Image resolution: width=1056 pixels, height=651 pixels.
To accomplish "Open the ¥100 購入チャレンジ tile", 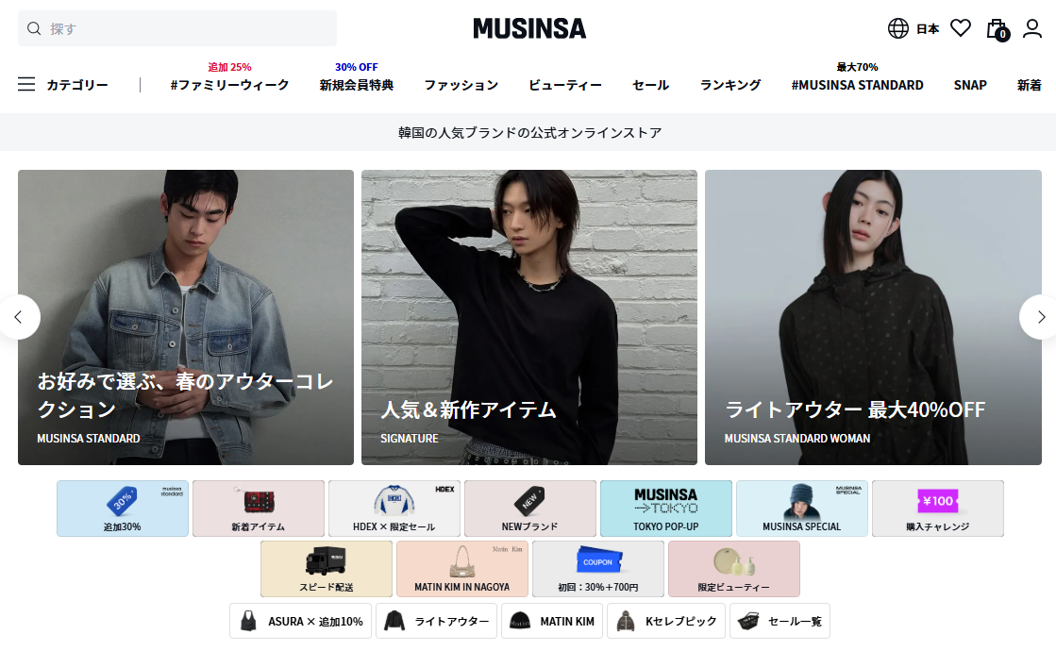I will tap(937, 509).
